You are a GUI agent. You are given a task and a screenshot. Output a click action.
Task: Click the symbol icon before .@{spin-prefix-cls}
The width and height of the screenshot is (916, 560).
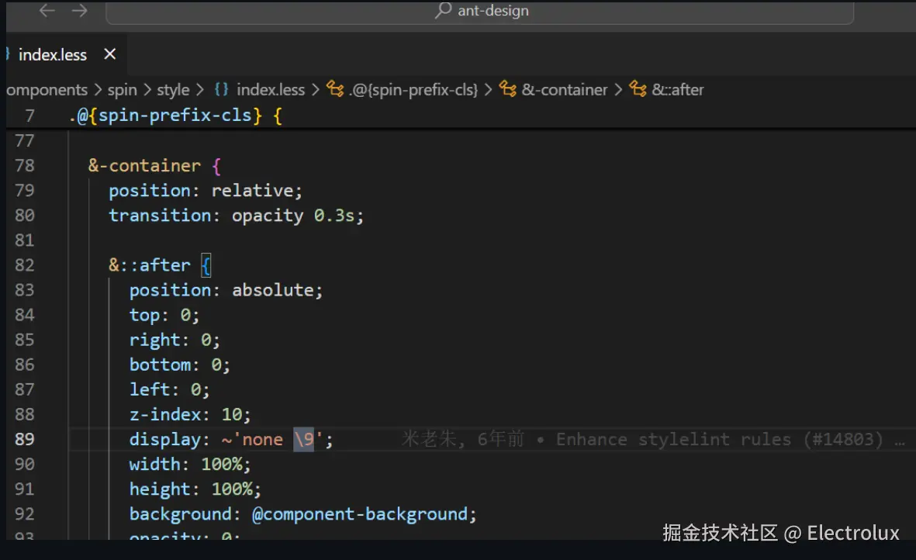click(335, 89)
